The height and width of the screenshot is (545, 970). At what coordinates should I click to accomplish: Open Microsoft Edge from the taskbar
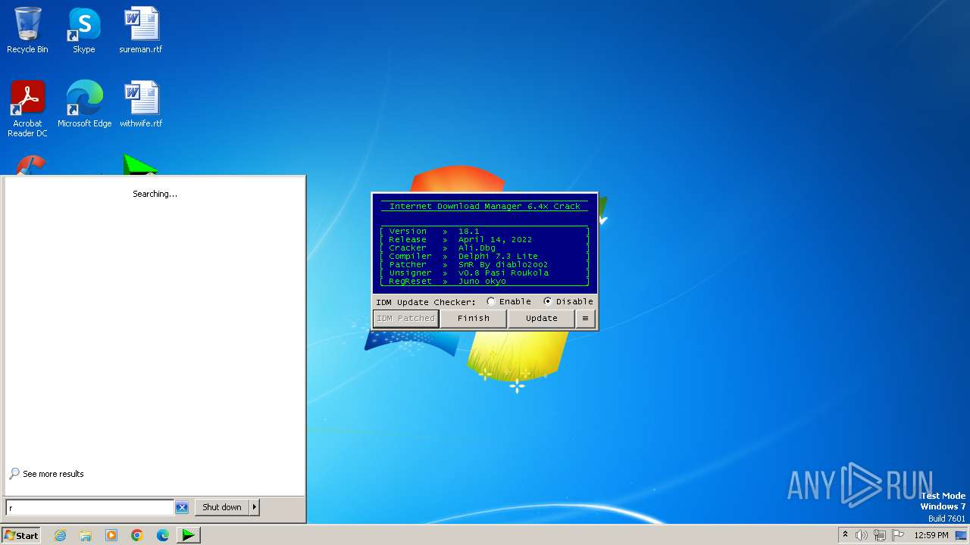tap(163, 535)
